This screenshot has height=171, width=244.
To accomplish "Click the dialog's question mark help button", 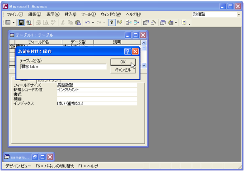I will click(127, 51).
